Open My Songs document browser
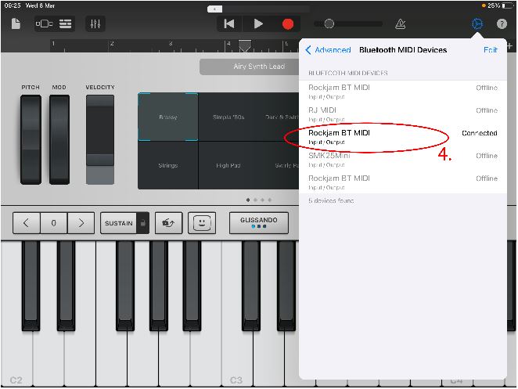The image size is (518, 389). [16, 24]
